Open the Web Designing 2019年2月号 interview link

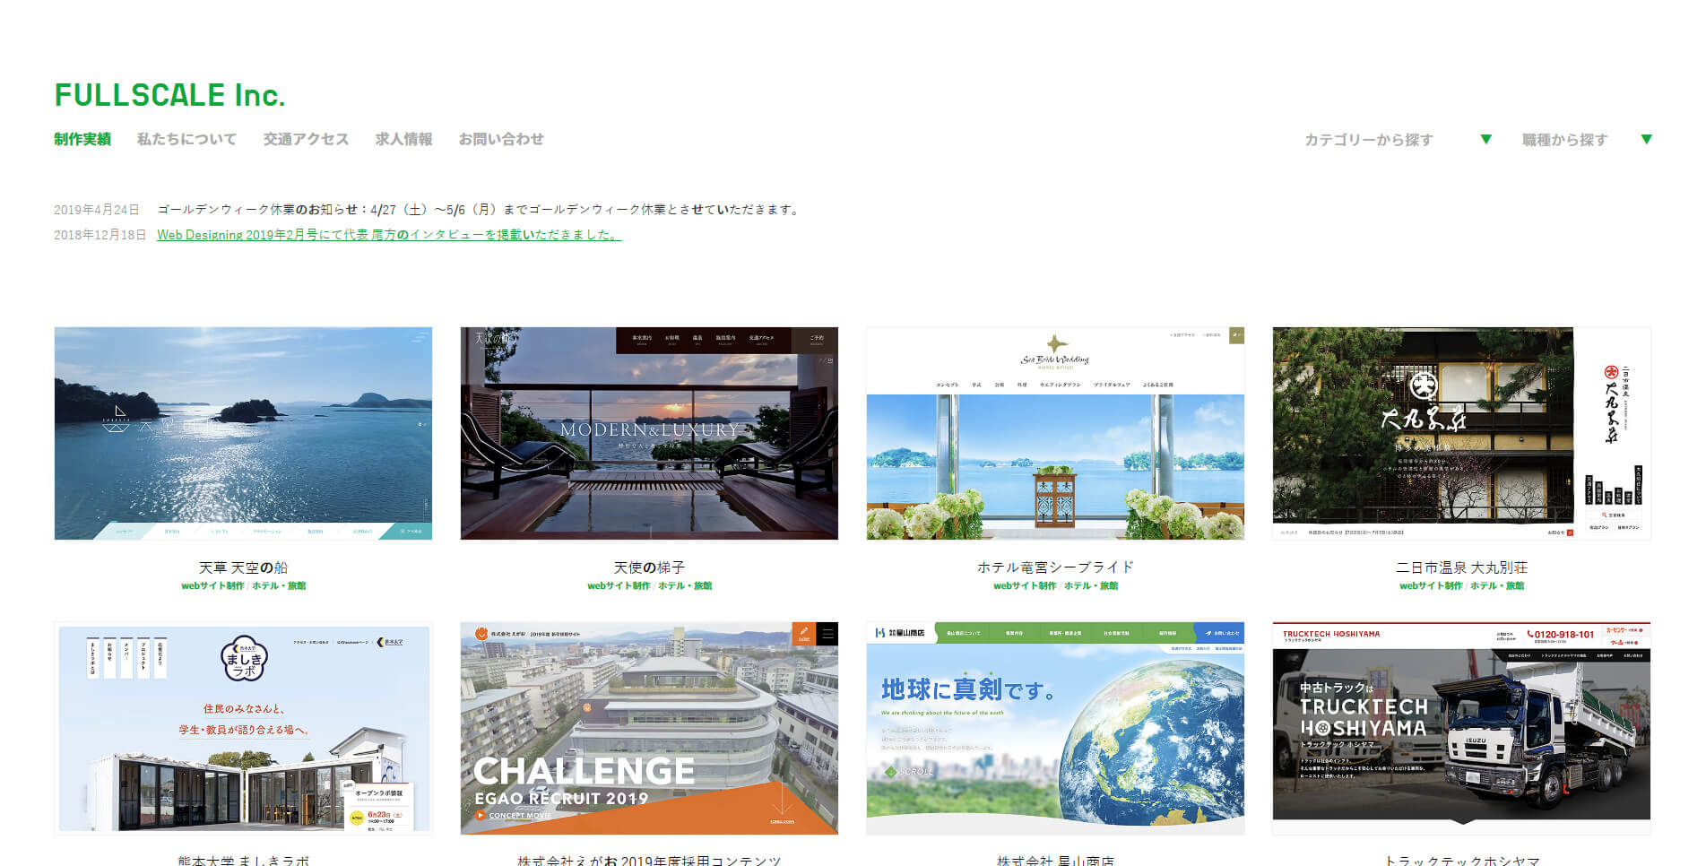pos(389,235)
